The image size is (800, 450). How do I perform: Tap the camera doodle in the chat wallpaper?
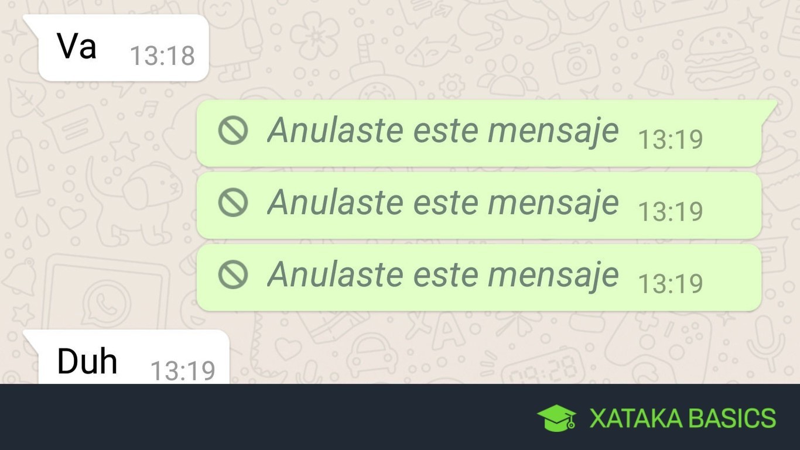click(x=577, y=63)
